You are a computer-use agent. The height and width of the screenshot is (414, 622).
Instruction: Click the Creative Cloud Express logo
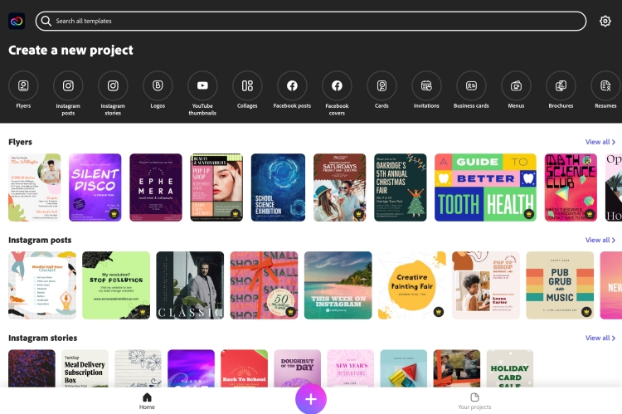[x=17, y=21]
